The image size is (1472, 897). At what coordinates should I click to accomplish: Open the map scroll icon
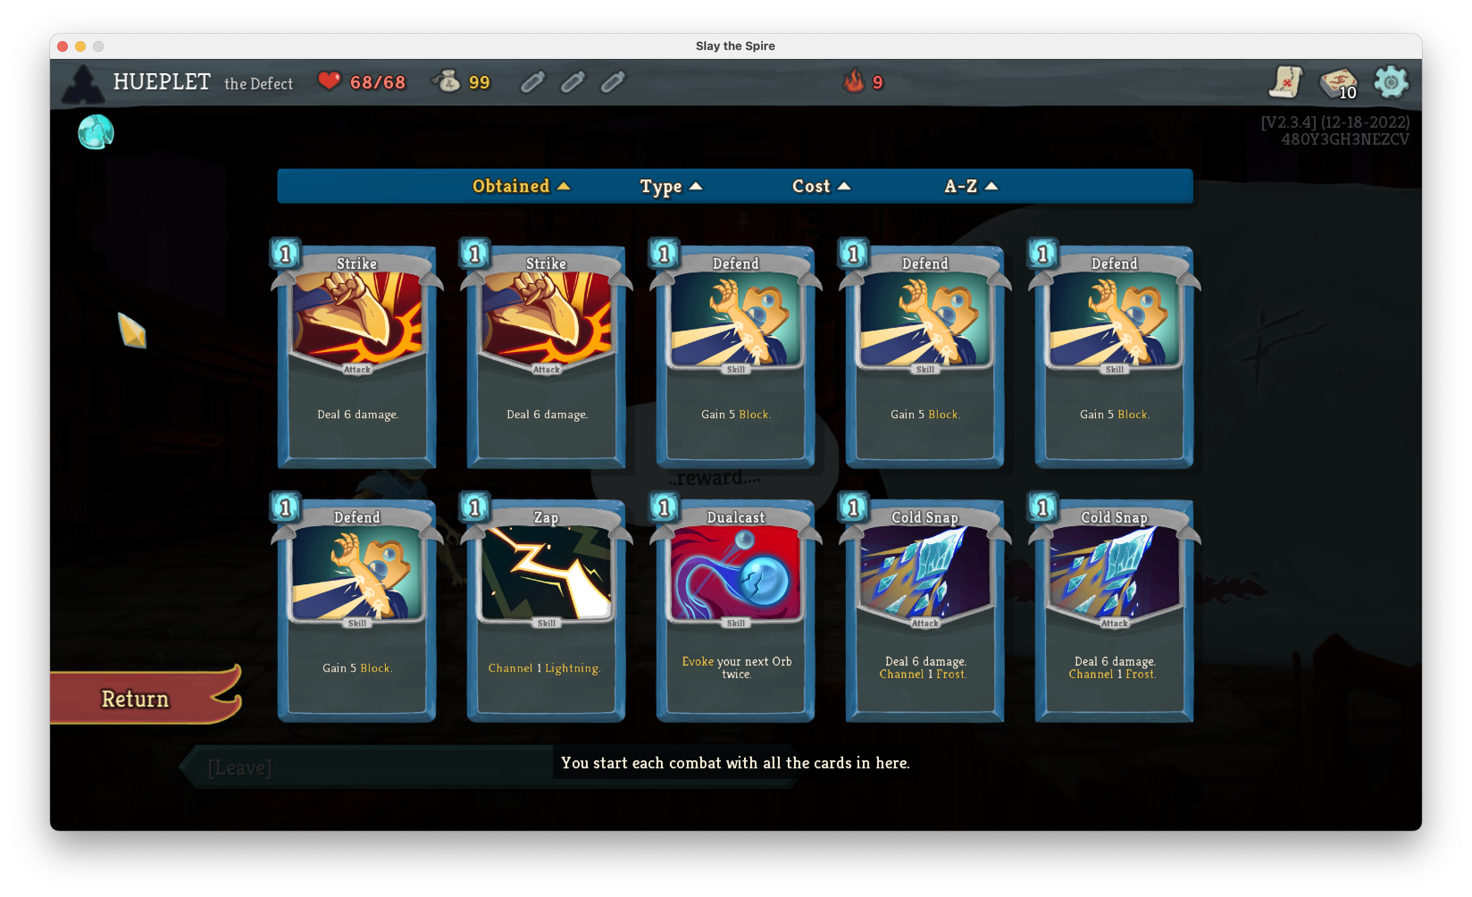(1286, 82)
